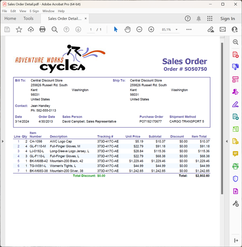242x247 pixels.
Task: Click the $2,802.60 total amount
Action: [x=203, y=176]
